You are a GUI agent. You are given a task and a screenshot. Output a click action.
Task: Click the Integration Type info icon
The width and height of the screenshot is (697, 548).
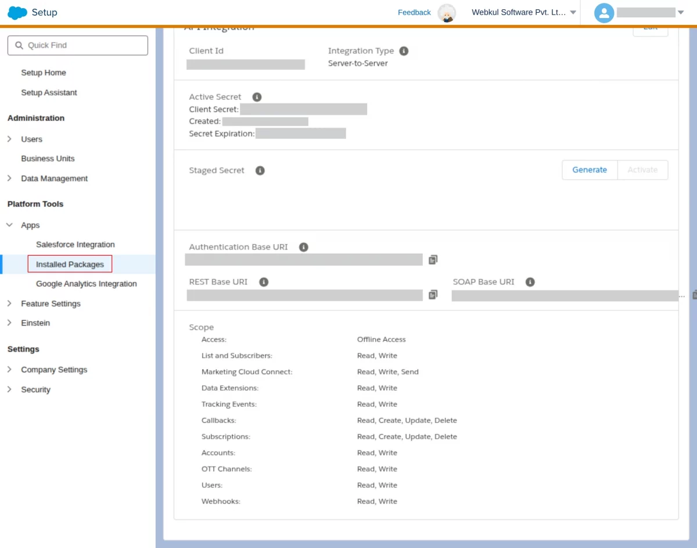pyautogui.click(x=404, y=51)
